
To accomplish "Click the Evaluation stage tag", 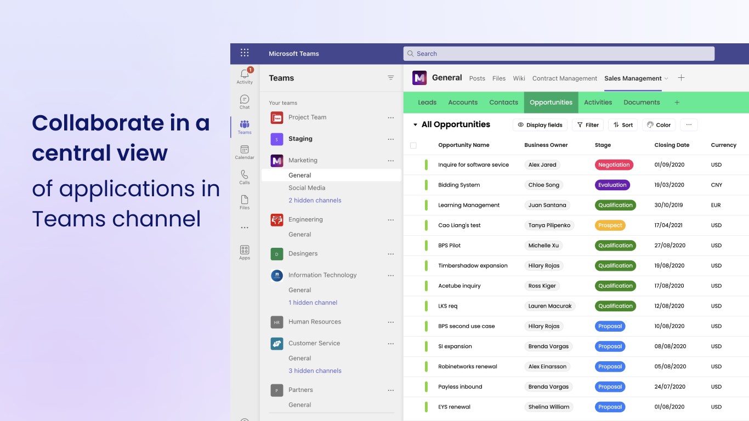I will (x=612, y=185).
